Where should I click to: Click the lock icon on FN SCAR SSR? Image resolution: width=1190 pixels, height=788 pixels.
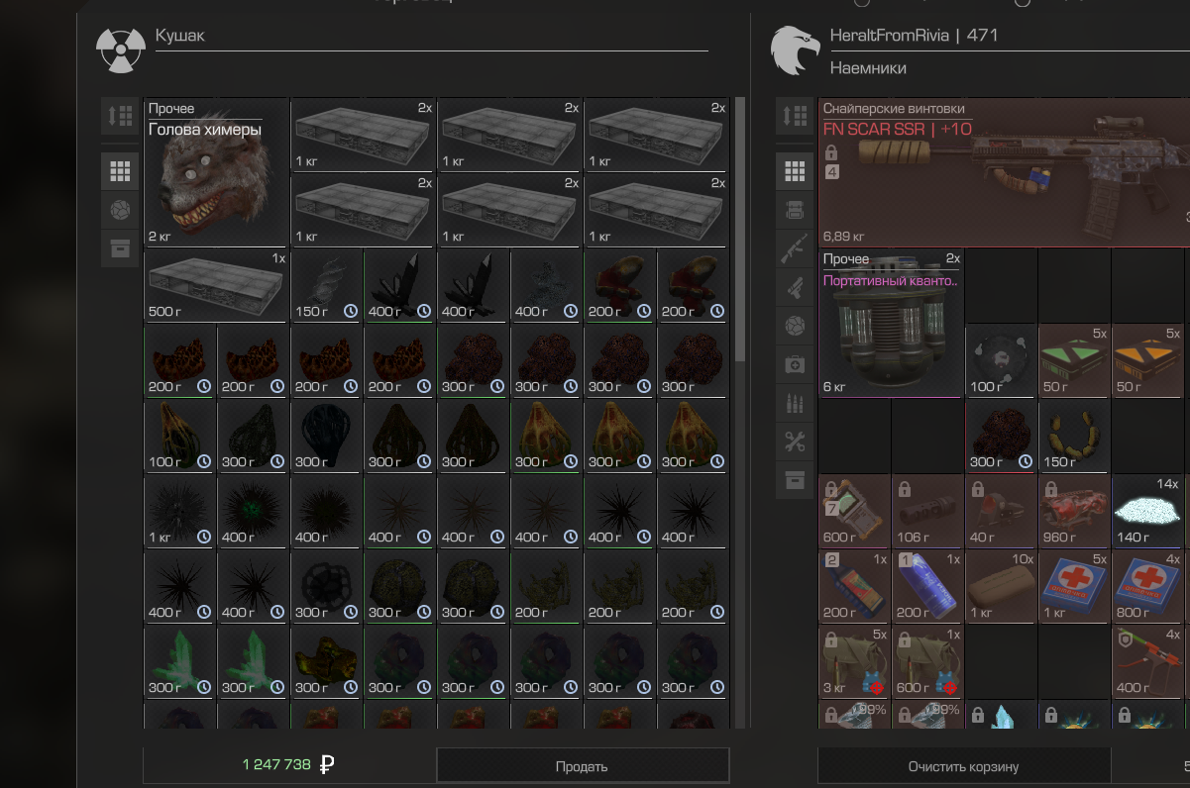(x=831, y=152)
